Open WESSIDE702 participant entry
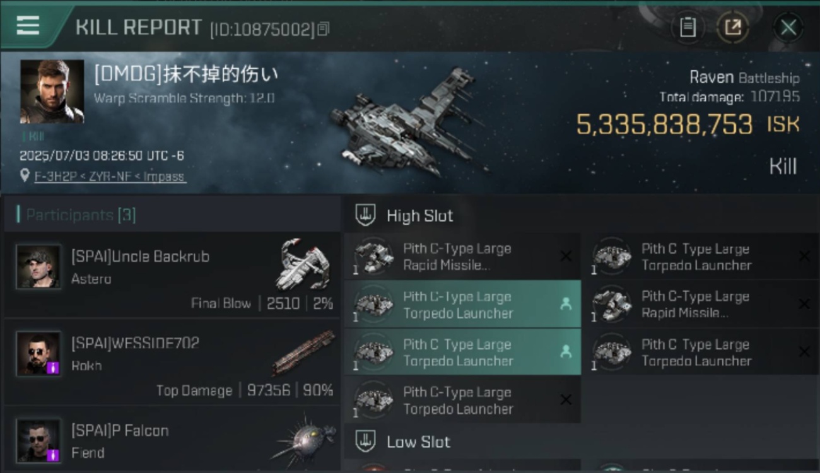 pyautogui.click(x=172, y=363)
